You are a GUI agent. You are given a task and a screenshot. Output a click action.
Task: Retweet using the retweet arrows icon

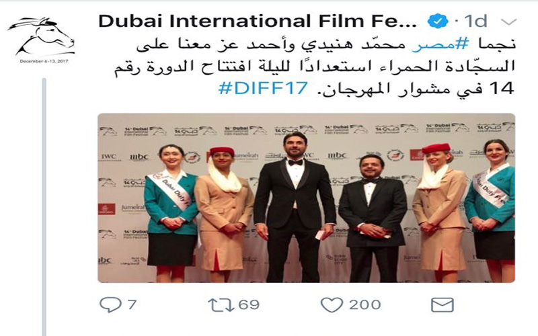point(221,304)
